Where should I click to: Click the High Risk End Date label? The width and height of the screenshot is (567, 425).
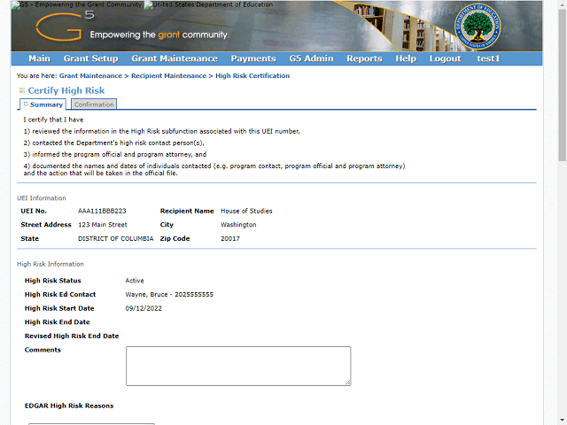(57, 322)
